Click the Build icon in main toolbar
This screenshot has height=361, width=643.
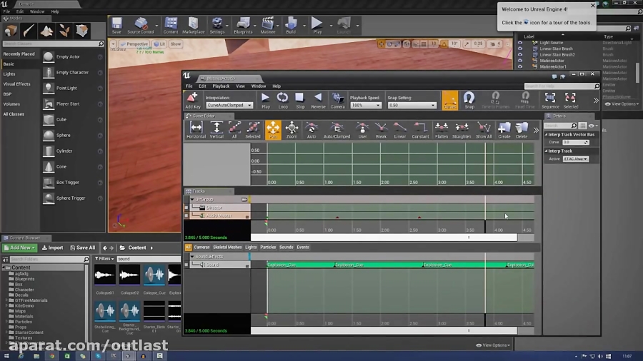tap(291, 26)
